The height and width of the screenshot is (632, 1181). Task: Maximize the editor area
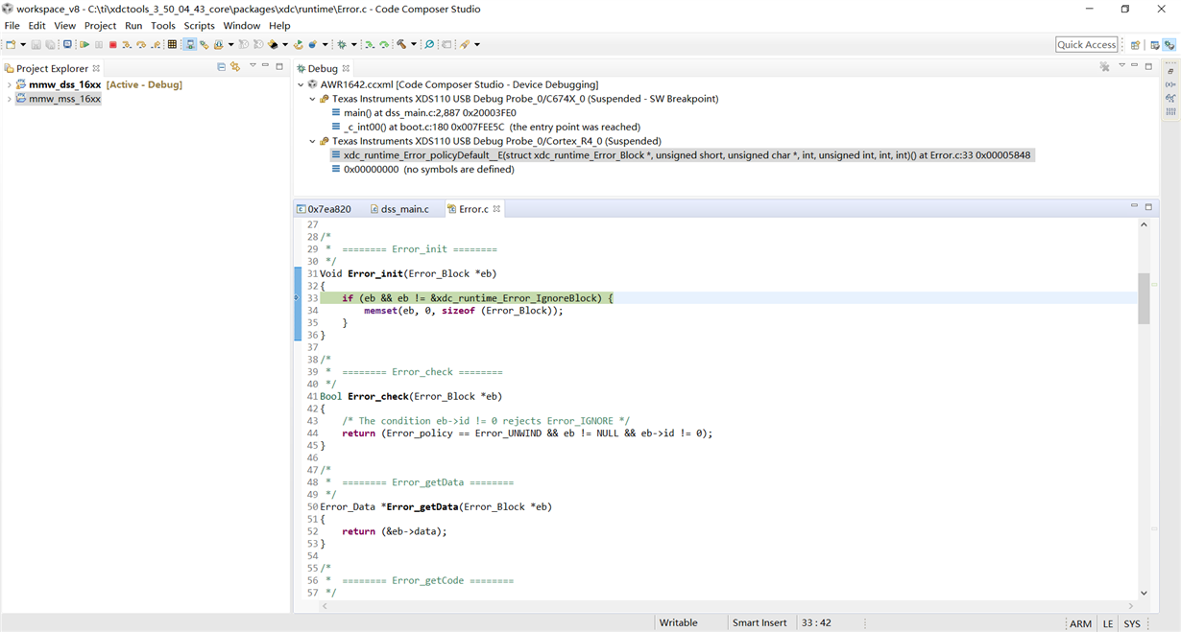[1148, 206]
